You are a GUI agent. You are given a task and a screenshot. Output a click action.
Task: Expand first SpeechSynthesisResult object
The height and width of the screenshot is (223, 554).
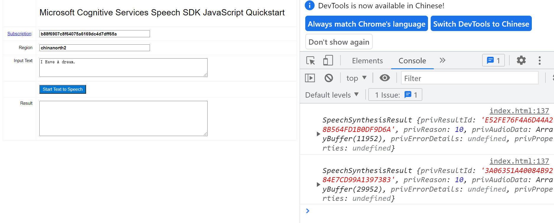tap(318, 134)
